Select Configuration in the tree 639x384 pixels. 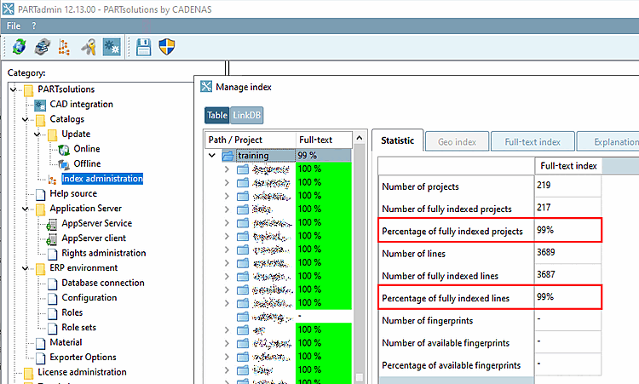pyautogui.click(x=89, y=298)
